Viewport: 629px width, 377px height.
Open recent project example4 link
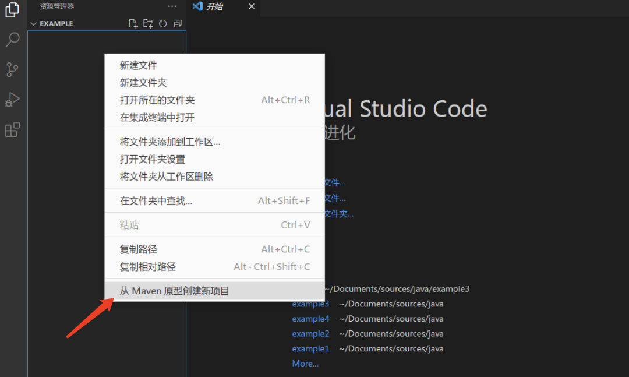pyautogui.click(x=310, y=319)
